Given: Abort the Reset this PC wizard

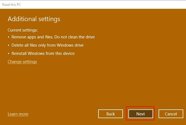Looking at the screenshot, I should pos(171,114).
